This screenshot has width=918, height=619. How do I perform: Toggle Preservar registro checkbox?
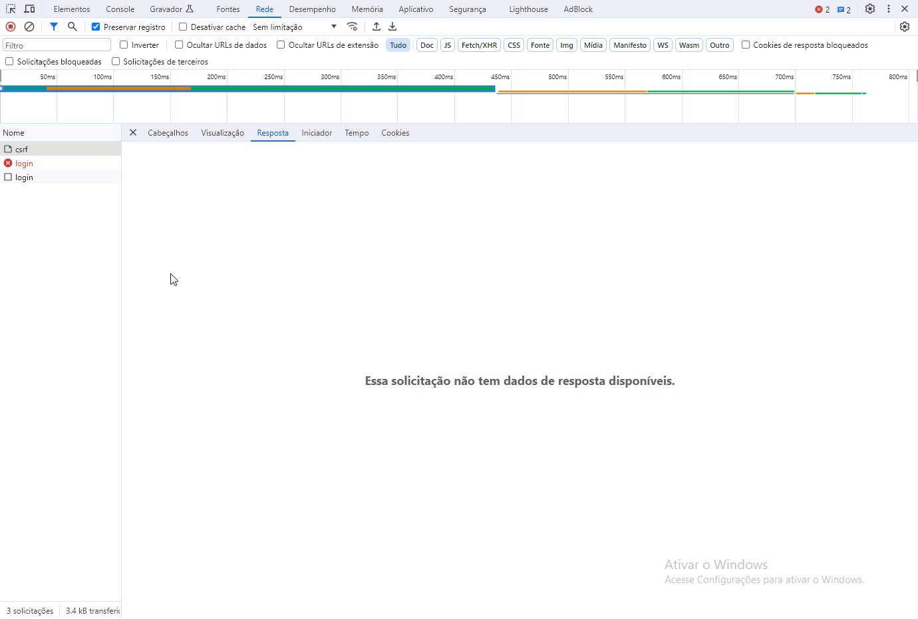pyautogui.click(x=96, y=27)
